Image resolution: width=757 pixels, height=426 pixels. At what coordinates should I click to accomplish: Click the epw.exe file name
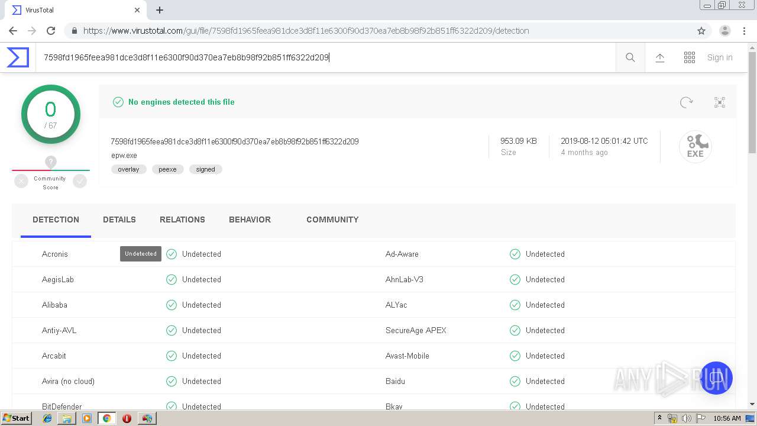coord(124,156)
